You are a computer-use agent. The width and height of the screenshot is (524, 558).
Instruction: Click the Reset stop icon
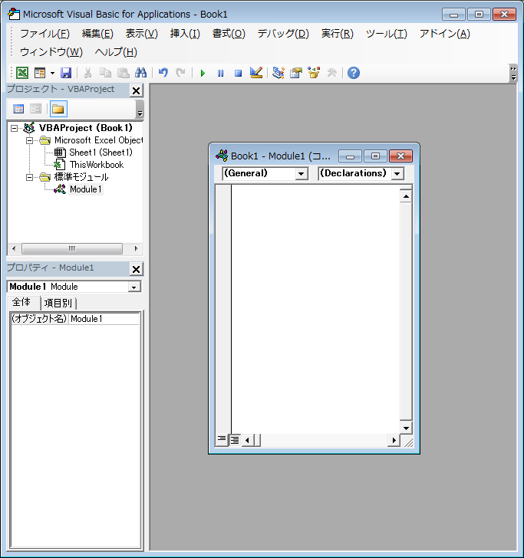point(239,73)
